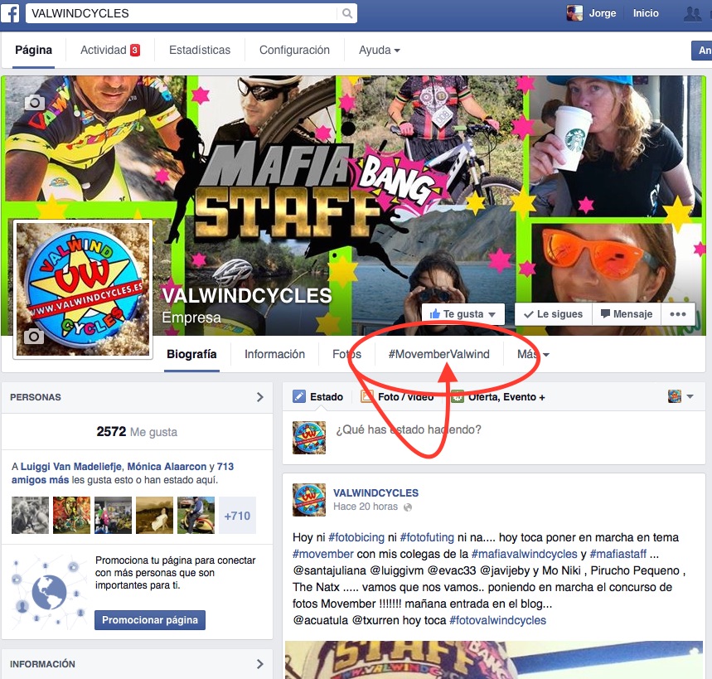Open the Información tab
Image resolution: width=712 pixels, height=679 pixels.
click(x=274, y=354)
